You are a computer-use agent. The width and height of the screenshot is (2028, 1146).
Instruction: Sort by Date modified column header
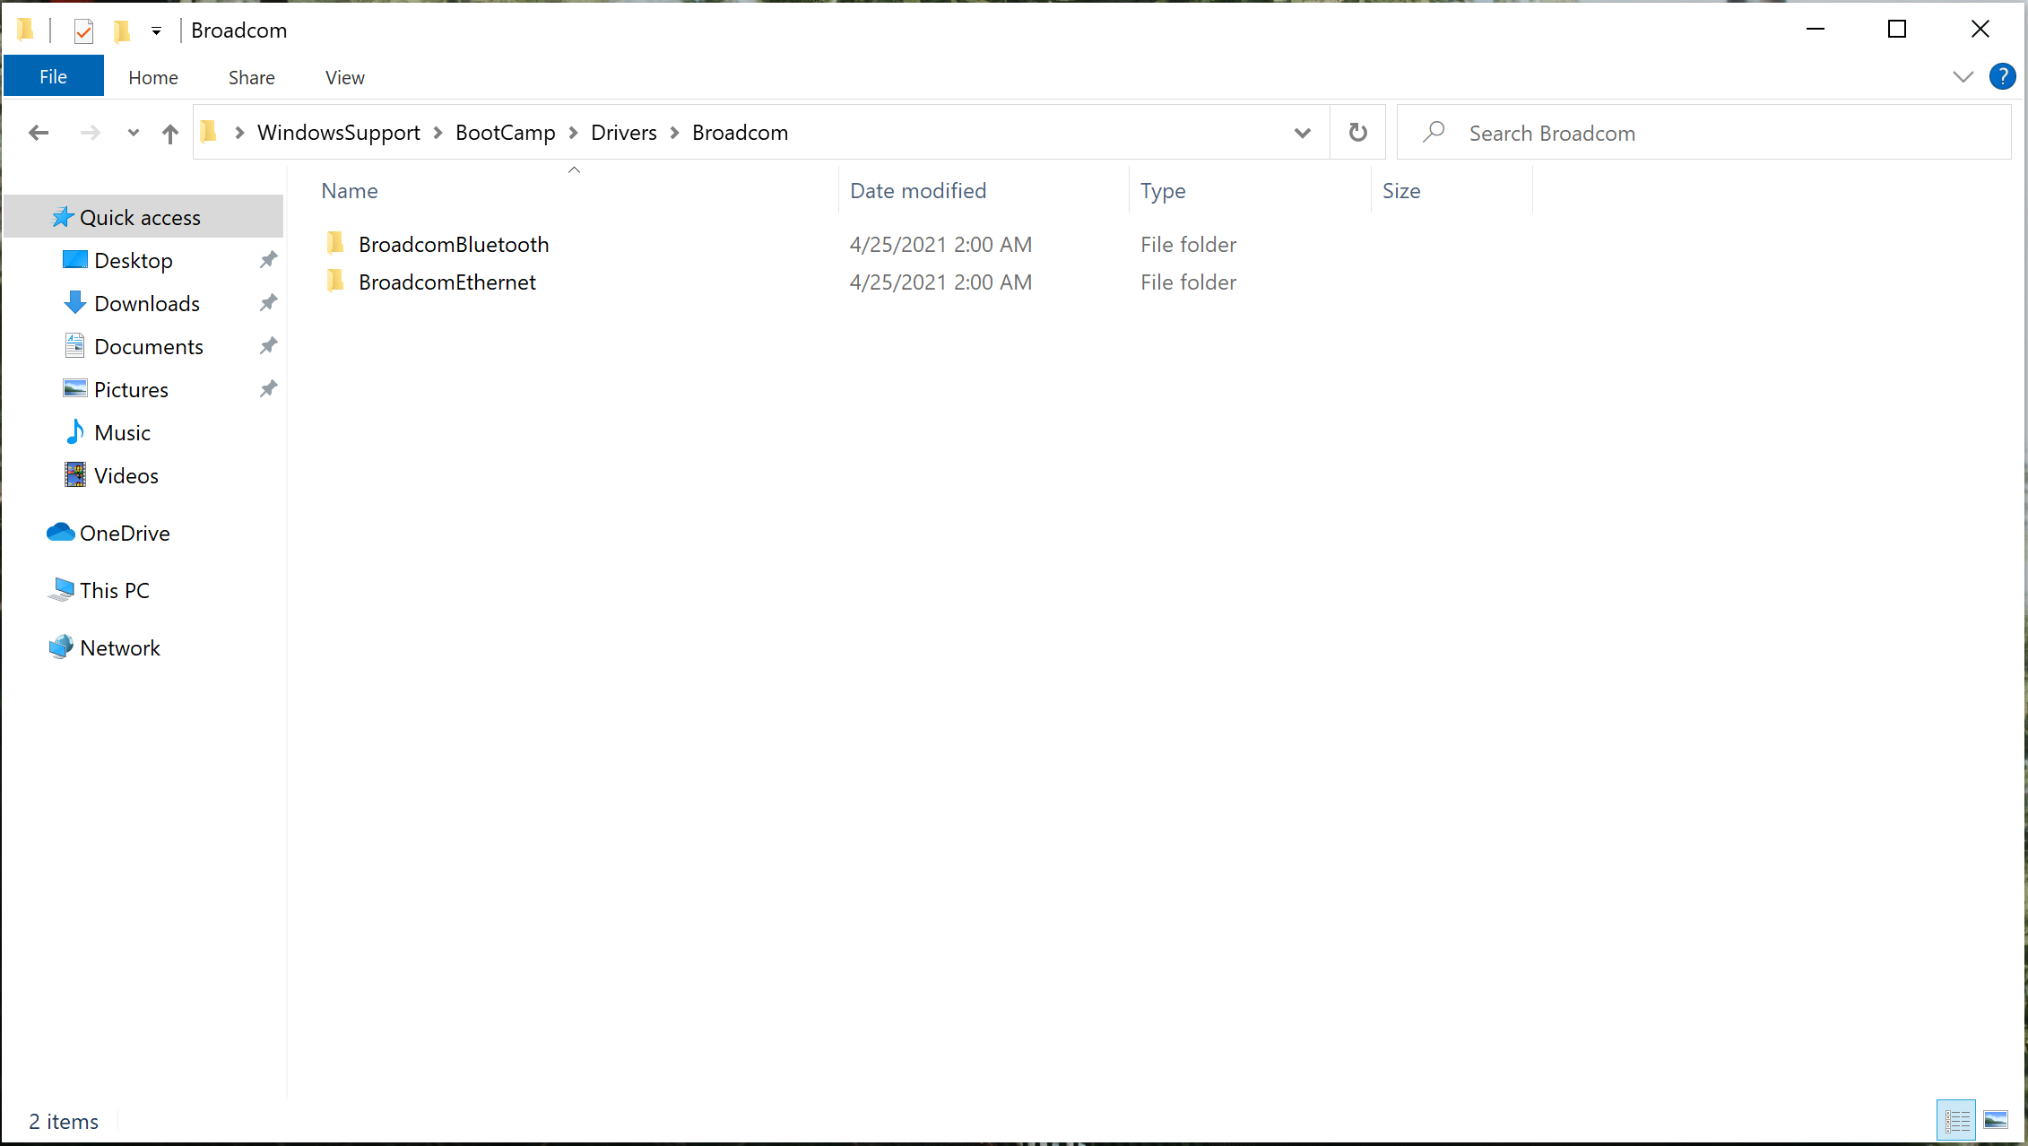click(917, 190)
